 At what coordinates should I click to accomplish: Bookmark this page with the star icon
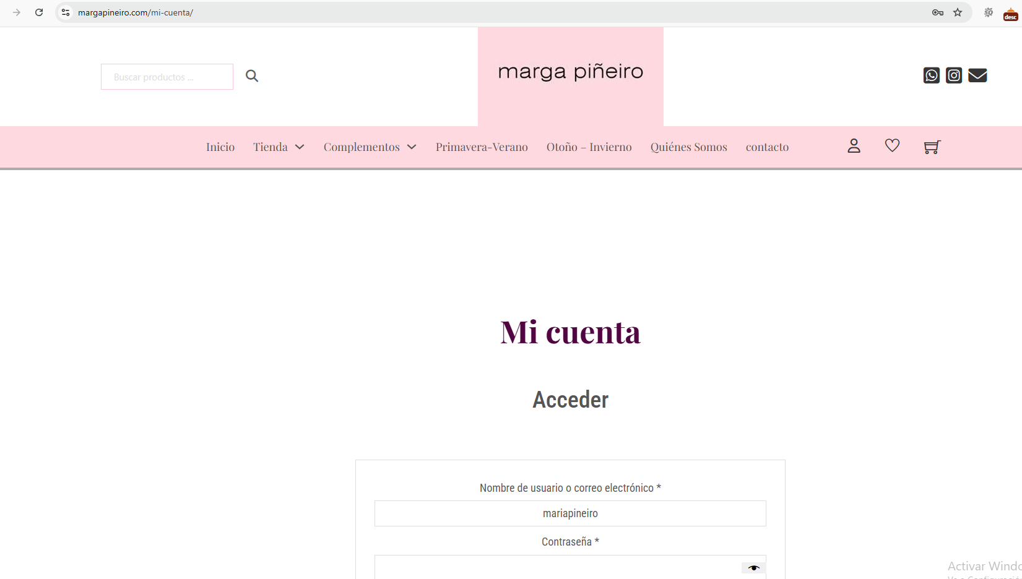point(958,12)
